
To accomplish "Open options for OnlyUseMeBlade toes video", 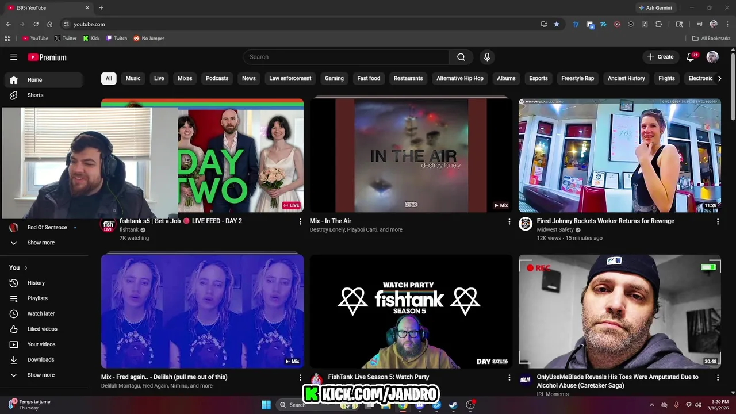I will 718,378.
